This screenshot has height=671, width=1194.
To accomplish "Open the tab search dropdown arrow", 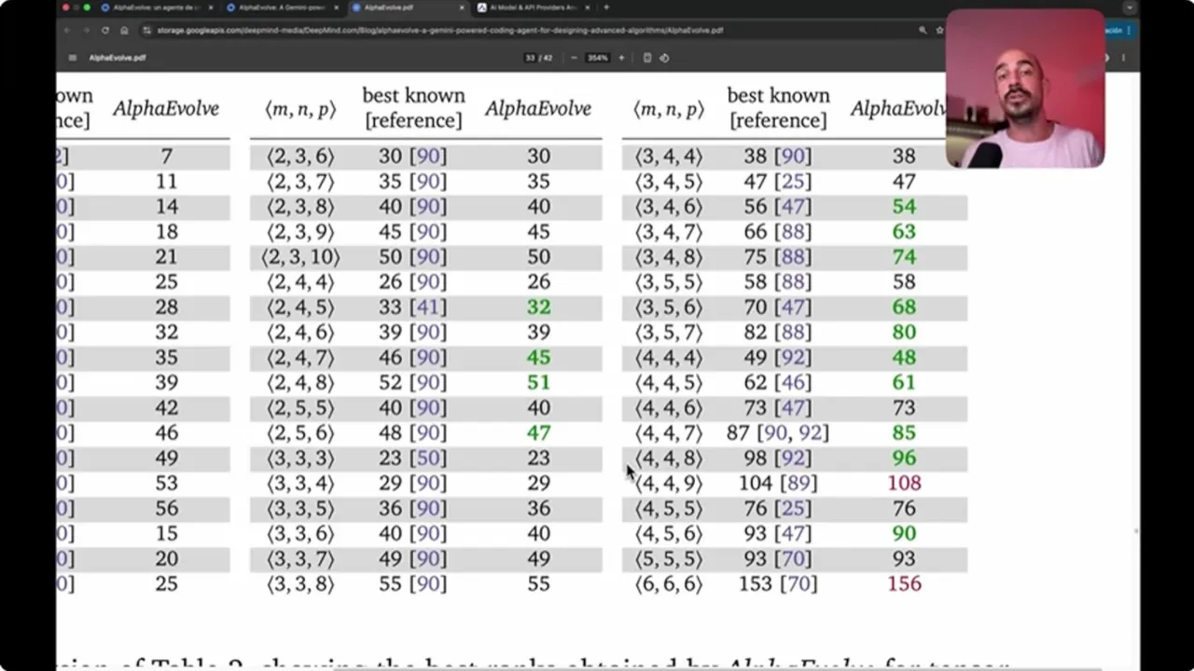I will point(1130,7).
